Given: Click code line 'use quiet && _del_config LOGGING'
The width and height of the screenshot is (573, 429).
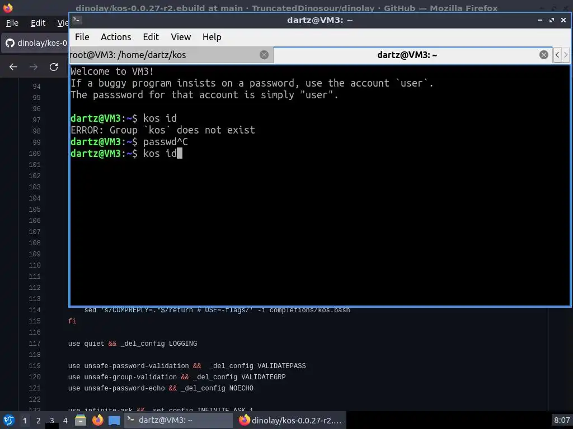Looking at the screenshot, I should click(132, 344).
